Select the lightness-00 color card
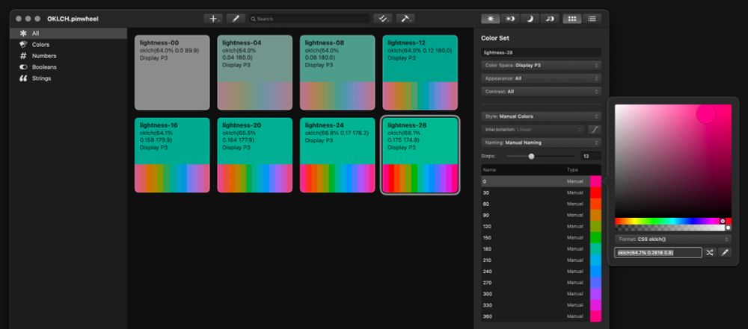The width and height of the screenshot is (748, 329). click(172, 72)
